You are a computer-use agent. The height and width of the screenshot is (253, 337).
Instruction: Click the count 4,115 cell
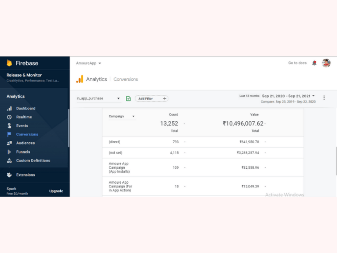[174, 153]
